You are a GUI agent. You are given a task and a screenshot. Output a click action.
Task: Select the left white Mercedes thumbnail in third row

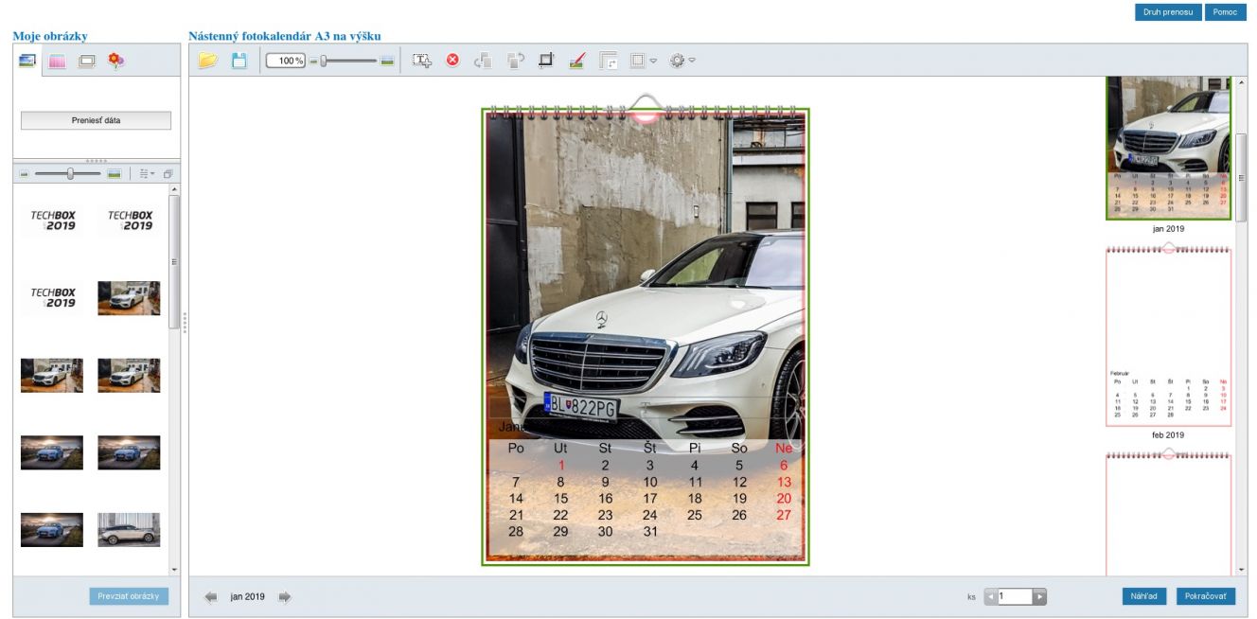tap(52, 376)
